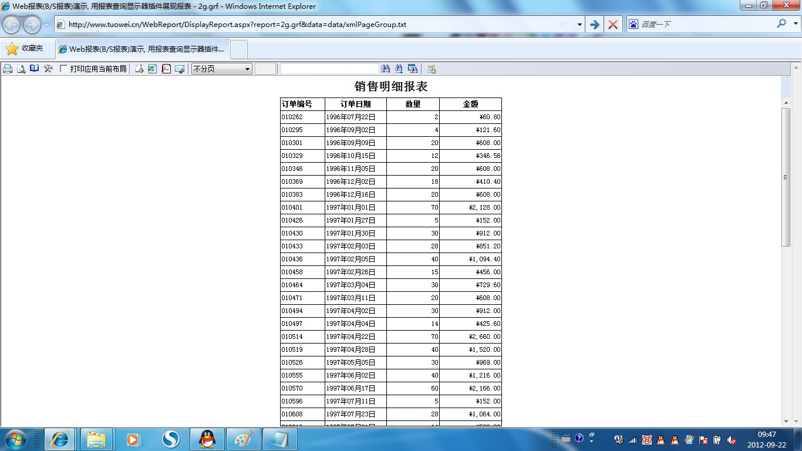The height and width of the screenshot is (451, 802).
Task: Click the report search text field
Action: pos(329,69)
